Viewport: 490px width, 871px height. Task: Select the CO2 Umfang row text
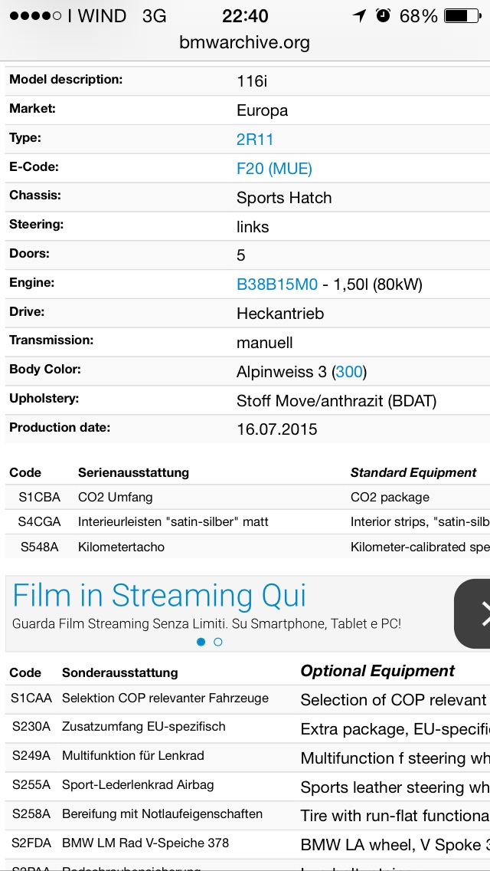tap(116, 497)
